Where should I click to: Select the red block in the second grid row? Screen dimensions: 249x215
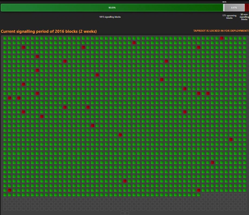click(x=134, y=43)
